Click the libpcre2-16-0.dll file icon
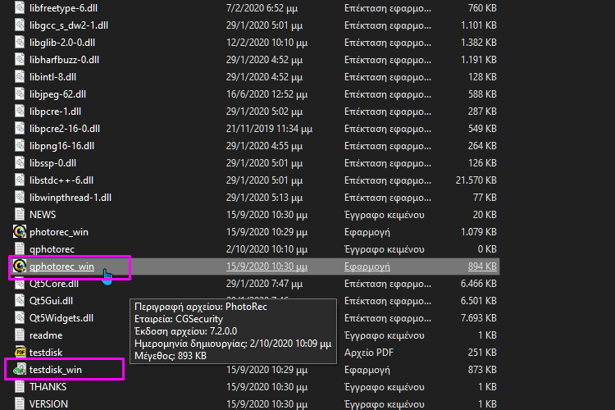The width and height of the screenshot is (615, 410). click(19, 129)
